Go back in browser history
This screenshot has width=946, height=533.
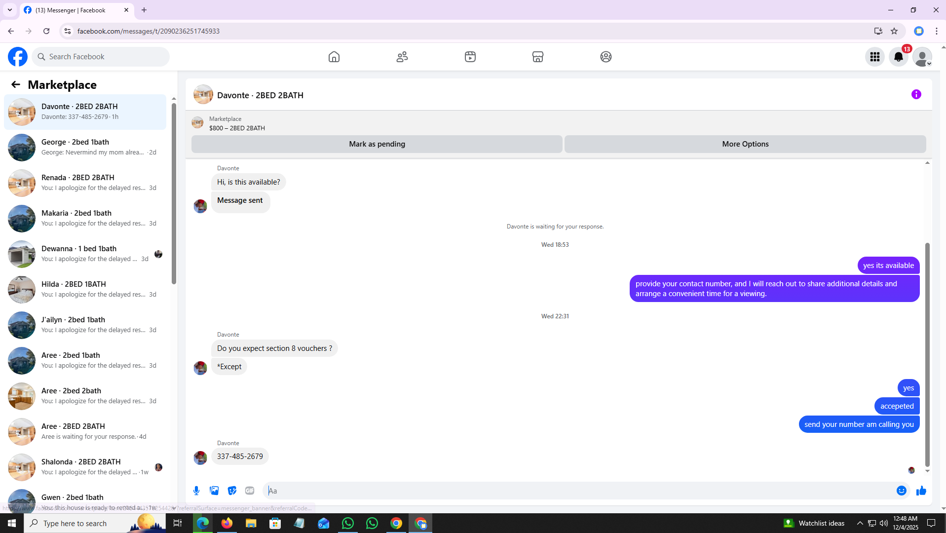pos(11,31)
